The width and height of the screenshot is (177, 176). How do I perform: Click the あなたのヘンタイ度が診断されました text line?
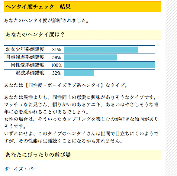(x=46, y=21)
